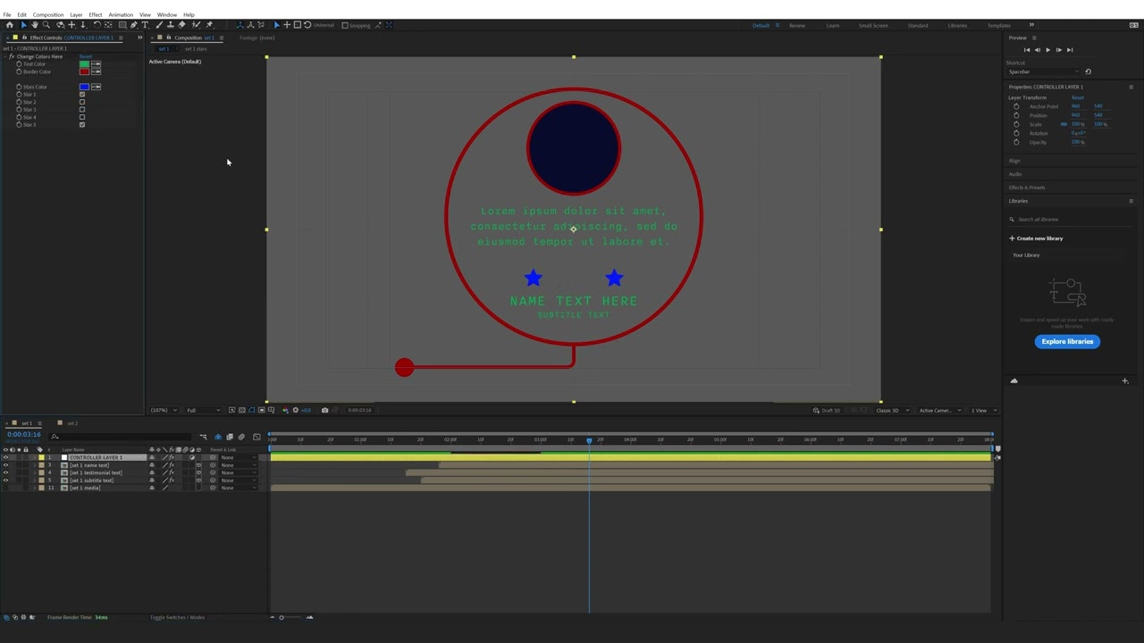The width and height of the screenshot is (1144, 643).
Task: Click the snapshot camera icon below viewer
Action: 324,410
